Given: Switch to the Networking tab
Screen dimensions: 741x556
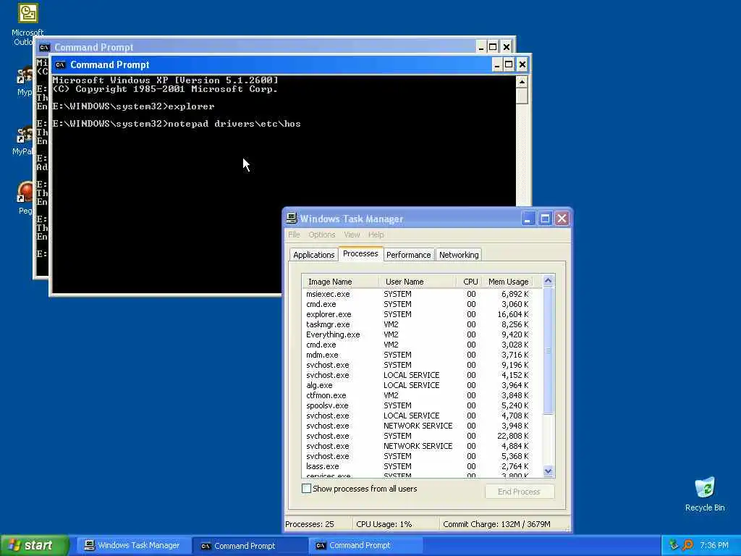Looking at the screenshot, I should point(459,255).
